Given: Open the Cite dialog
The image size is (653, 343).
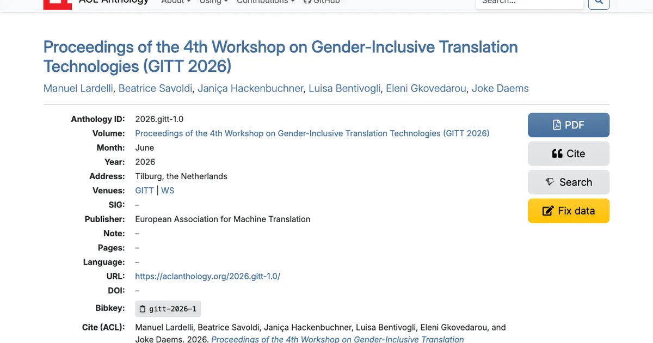Looking at the screenshot, I should pyautogui.click(x=569, y=154).
